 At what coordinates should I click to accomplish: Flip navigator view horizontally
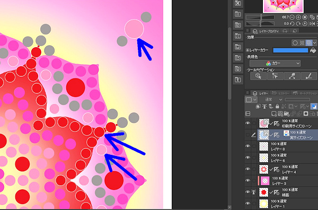click(312, 24)
